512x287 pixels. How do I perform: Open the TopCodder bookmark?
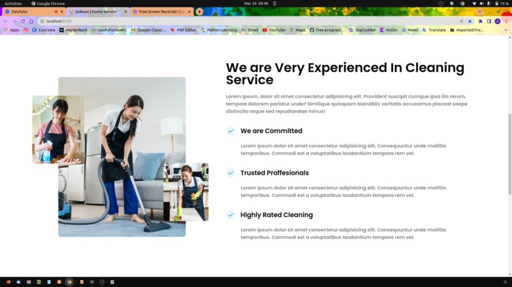point(362,30)
